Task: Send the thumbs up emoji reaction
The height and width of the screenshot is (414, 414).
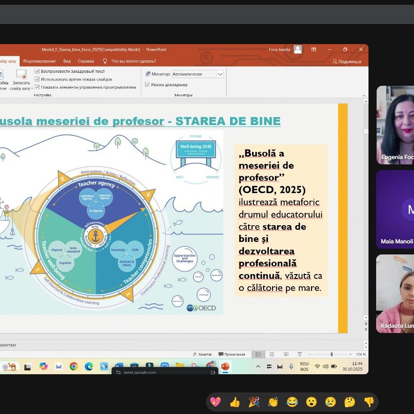Action: pos(235,402)
